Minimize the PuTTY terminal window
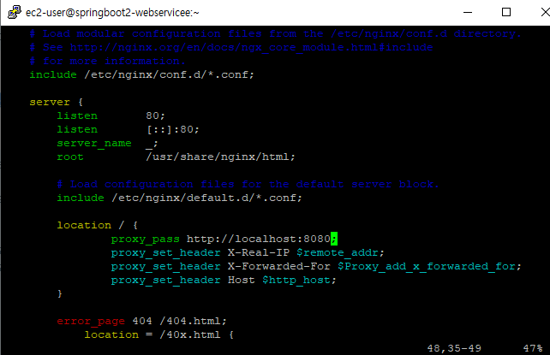 pos(468,12)
